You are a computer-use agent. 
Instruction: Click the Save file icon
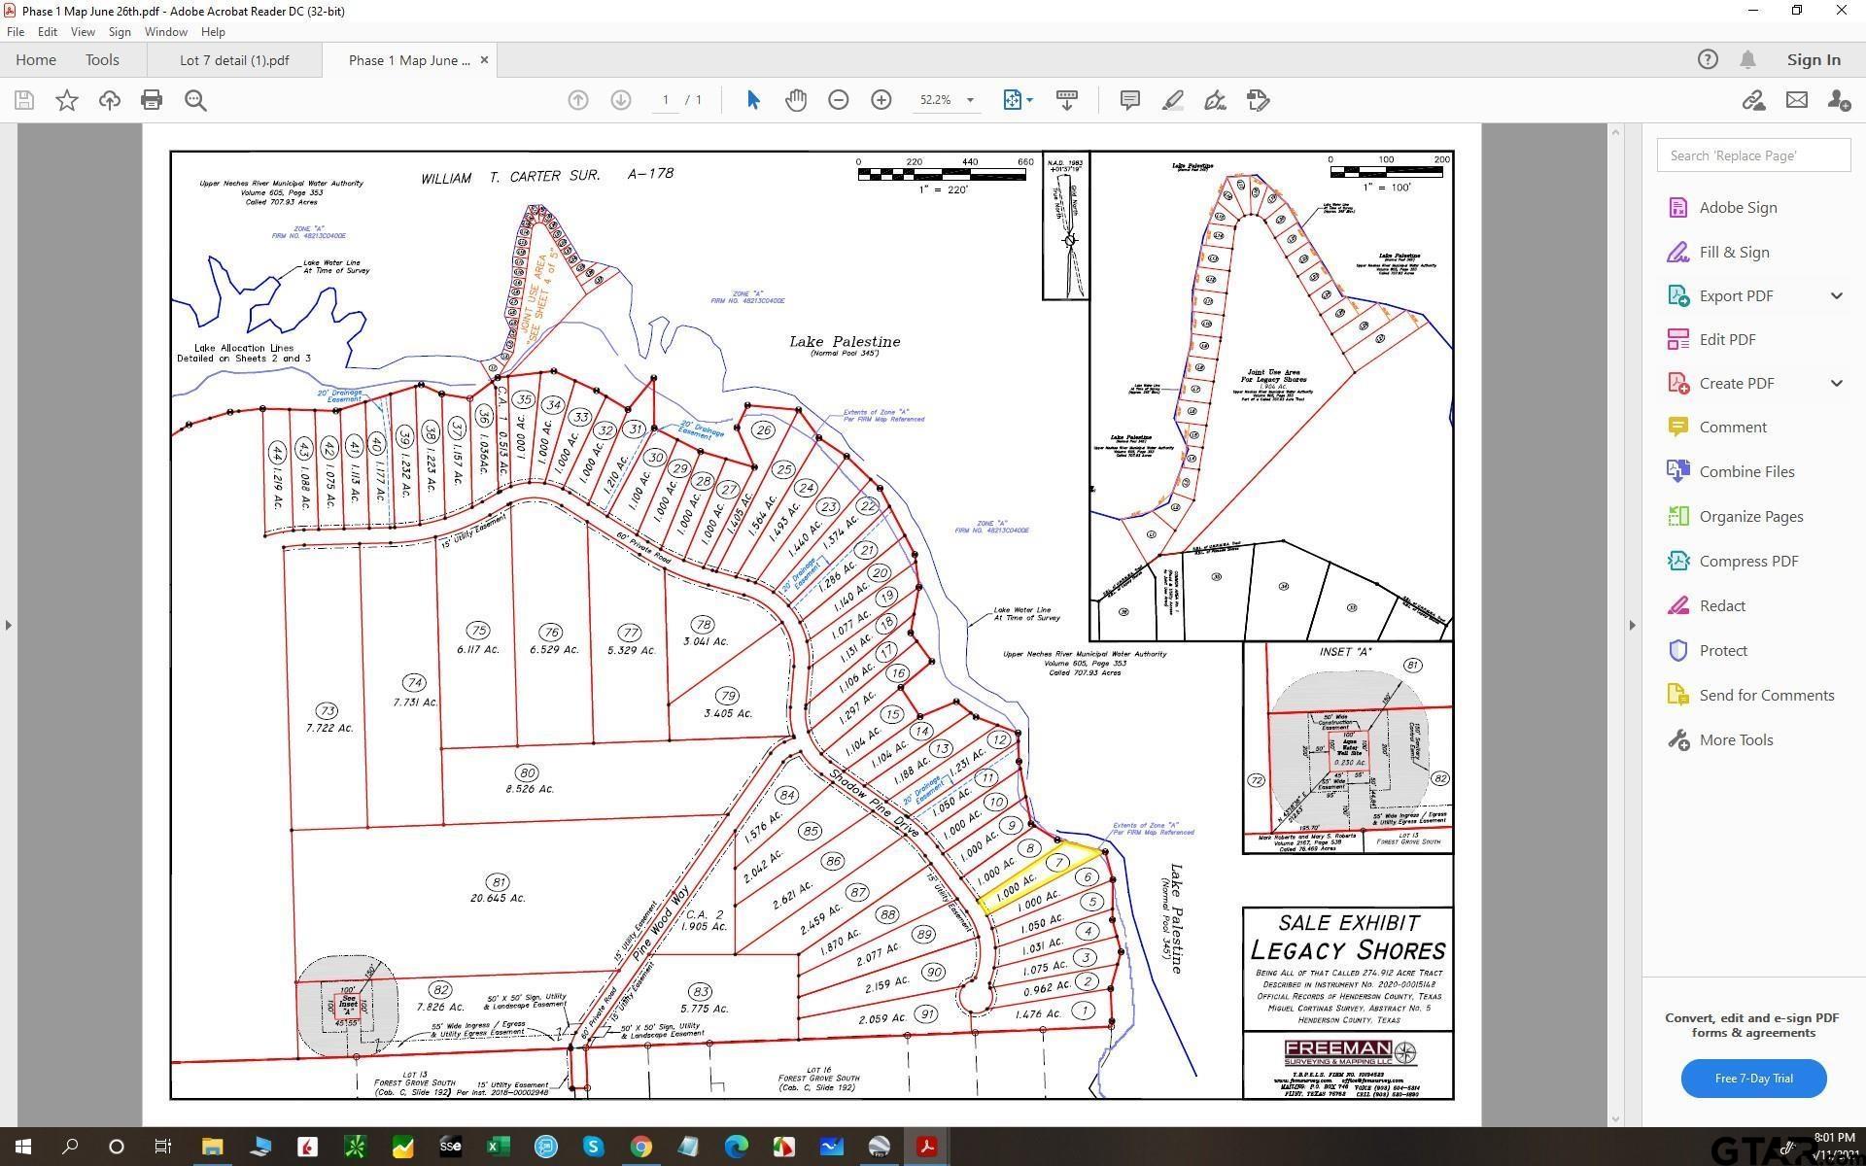click(24, 100)
